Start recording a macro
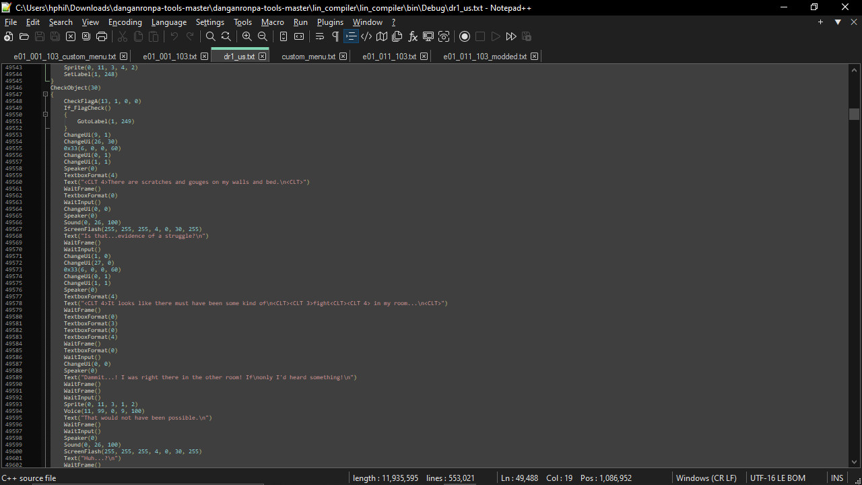Viewport: 862px width, 485px height. point(465,36)
